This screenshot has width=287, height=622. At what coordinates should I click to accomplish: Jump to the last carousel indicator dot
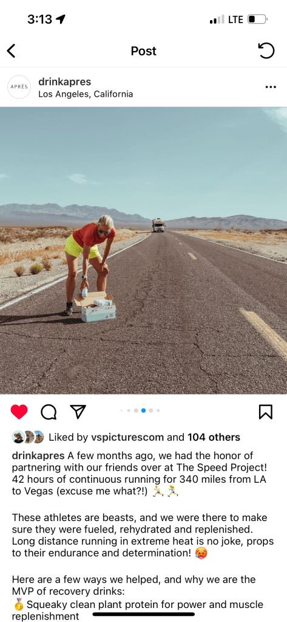158,410
